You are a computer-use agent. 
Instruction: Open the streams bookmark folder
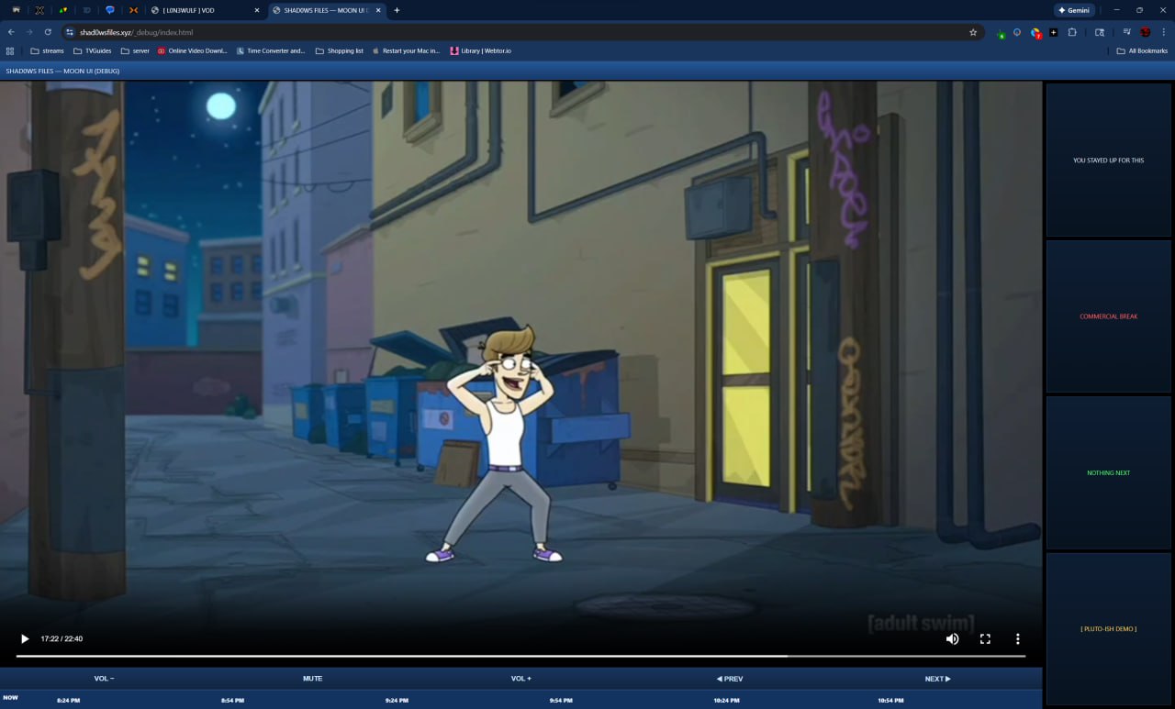[x=48, y=51]
